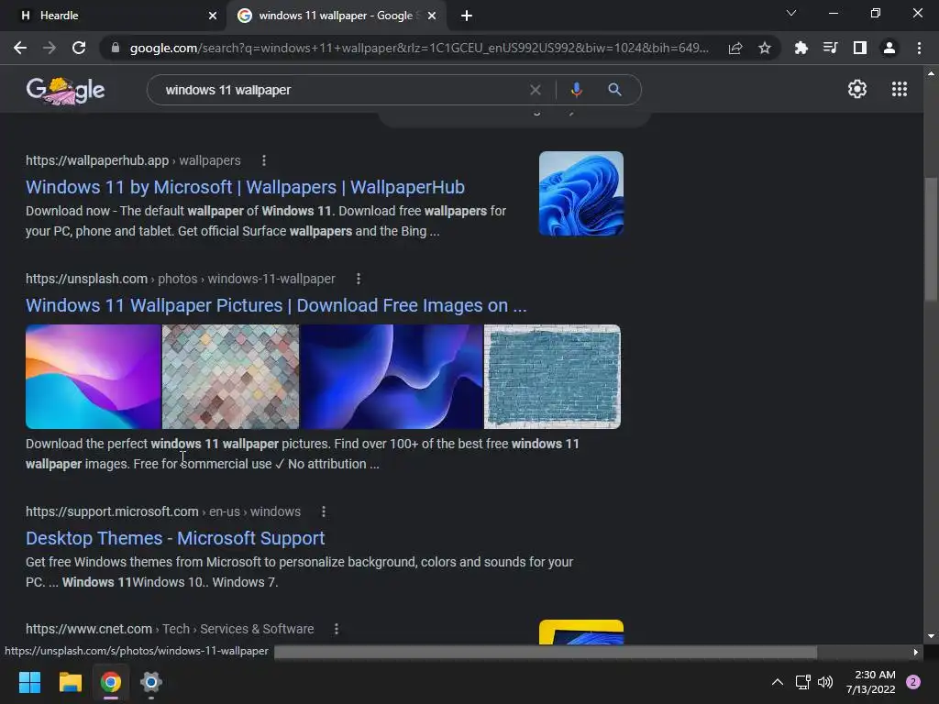Close the Heardle tab

click(213, 16)
